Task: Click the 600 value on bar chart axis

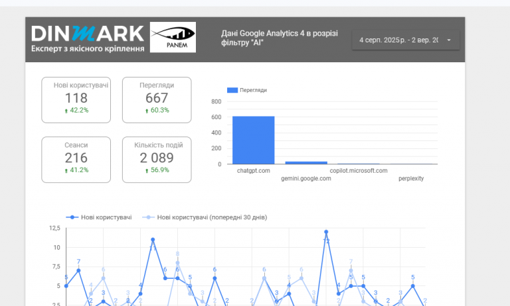Action: pos(216,117)
